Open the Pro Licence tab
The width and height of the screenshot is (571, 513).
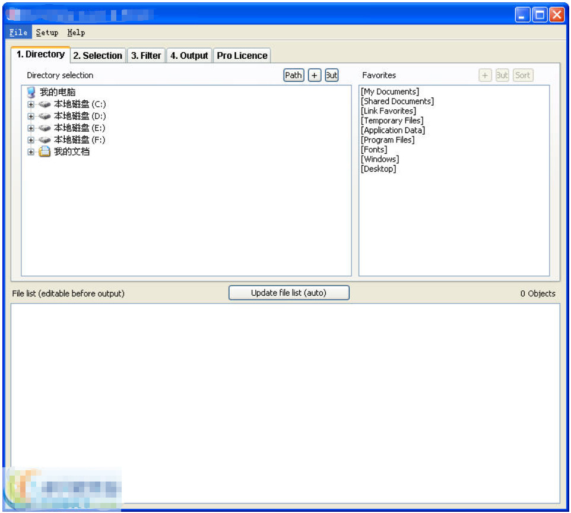coord(242,56)
